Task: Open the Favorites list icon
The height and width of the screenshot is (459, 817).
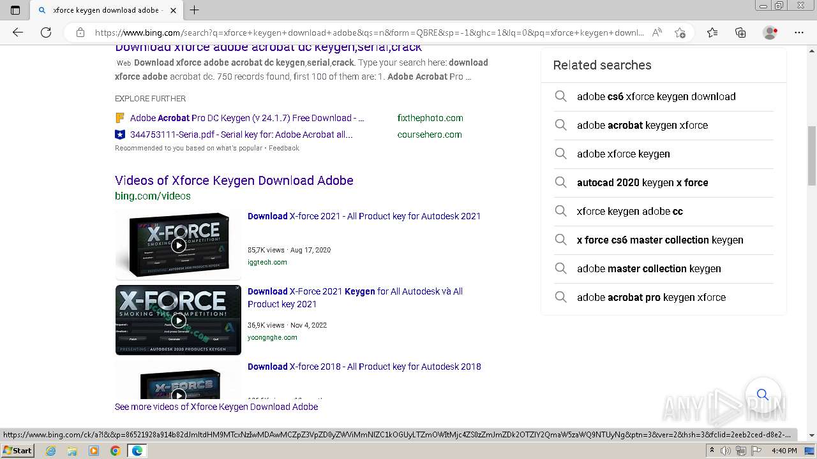Action: [712, 33]
